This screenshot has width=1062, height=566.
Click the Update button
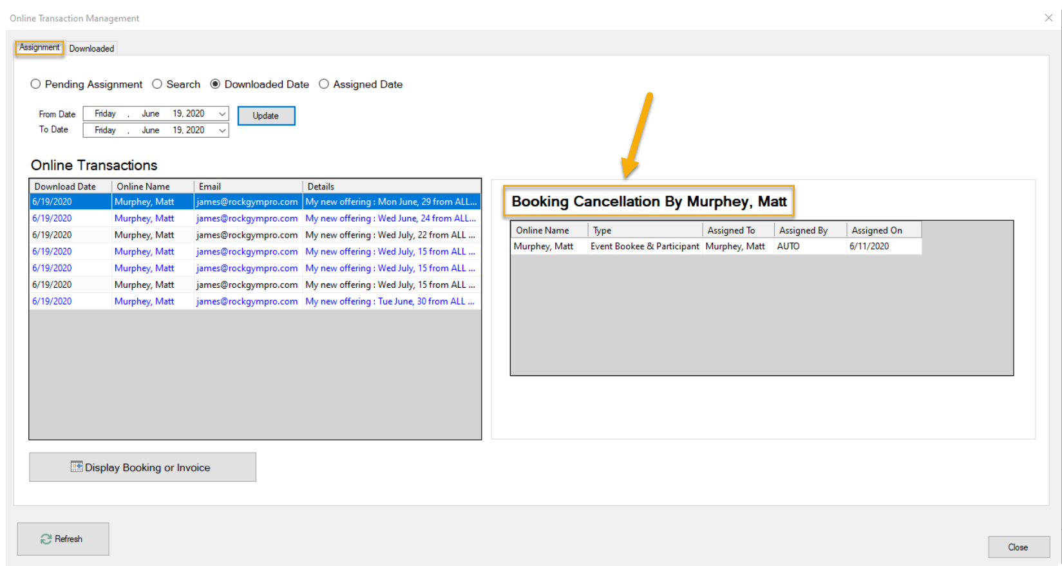(x=266, y=116)
